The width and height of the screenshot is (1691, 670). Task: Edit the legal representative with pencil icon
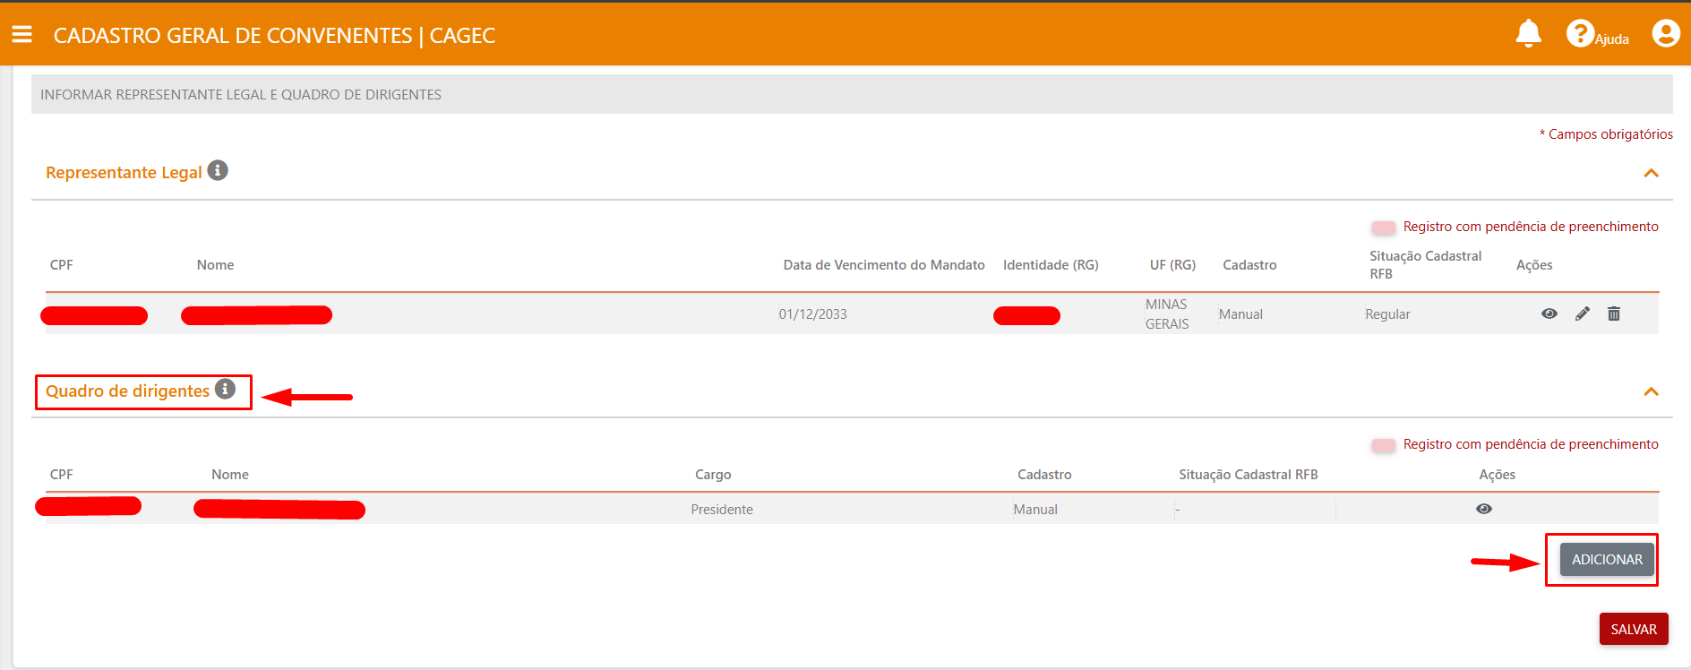tap(1583, 314)
